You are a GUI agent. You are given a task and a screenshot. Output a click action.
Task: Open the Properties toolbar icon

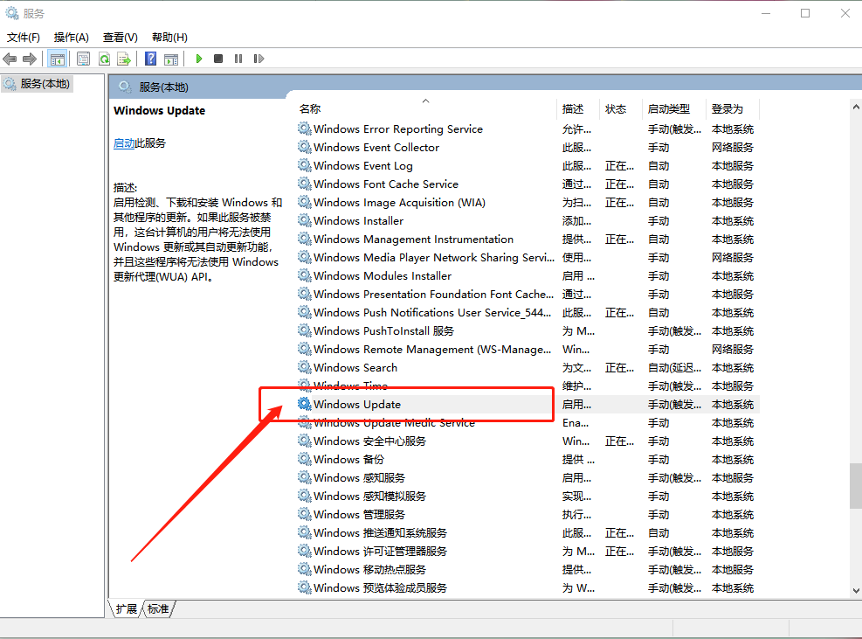[84, 59]
